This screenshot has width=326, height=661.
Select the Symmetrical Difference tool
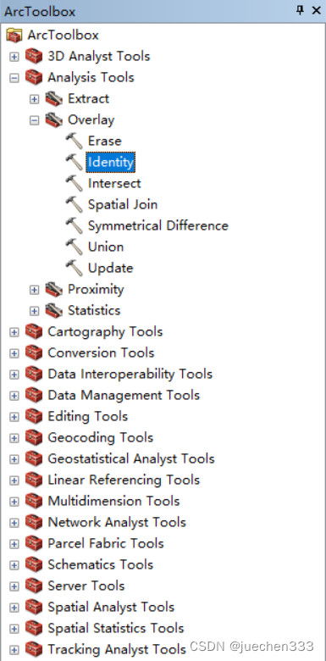(158, 225)
